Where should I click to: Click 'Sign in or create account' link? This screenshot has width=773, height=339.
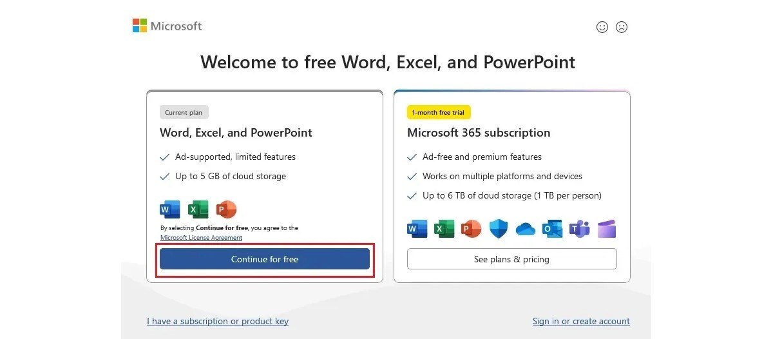tap(581, 321)
